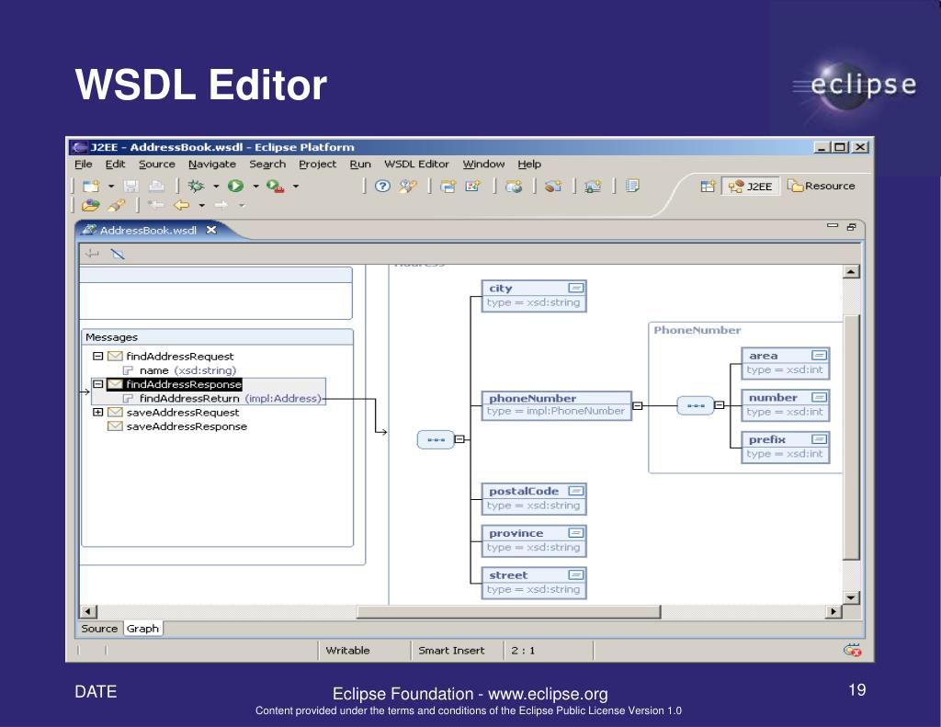Select the postalCode element box
Screen dimensions: 941x727
534,499
